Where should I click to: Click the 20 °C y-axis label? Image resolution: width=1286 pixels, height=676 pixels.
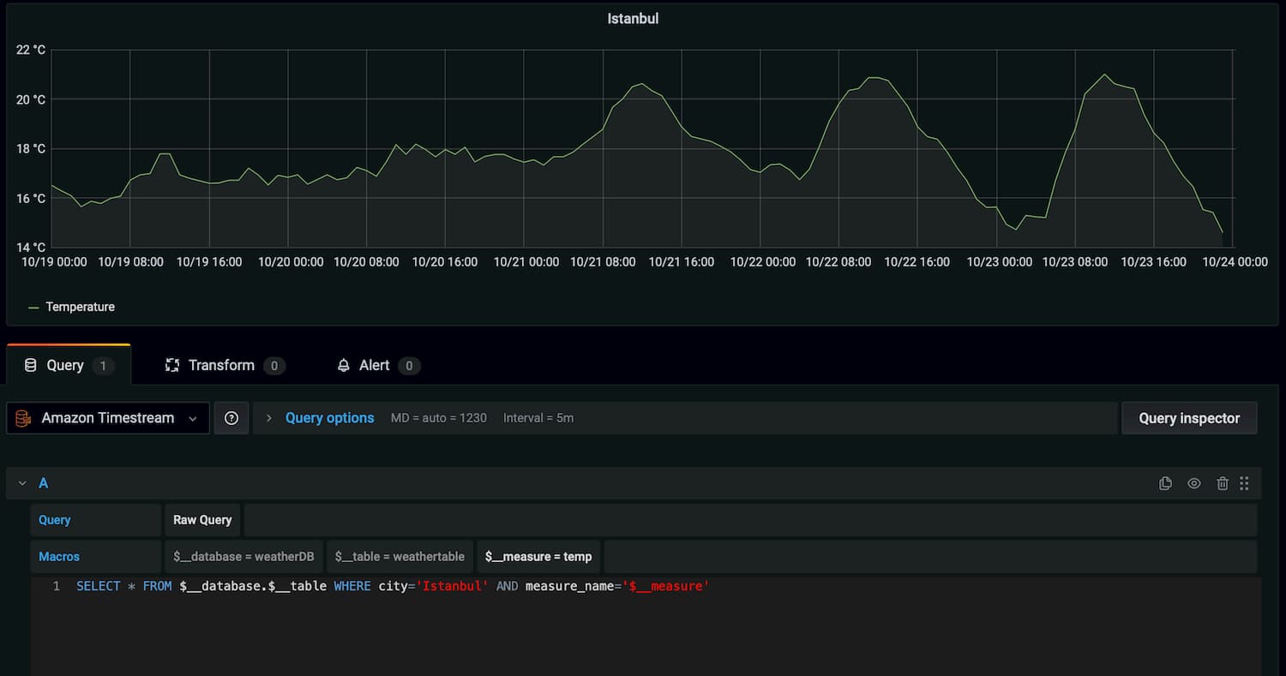(31, 99)
